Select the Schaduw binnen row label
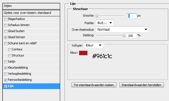169x101 pixels. pos(19,25)
